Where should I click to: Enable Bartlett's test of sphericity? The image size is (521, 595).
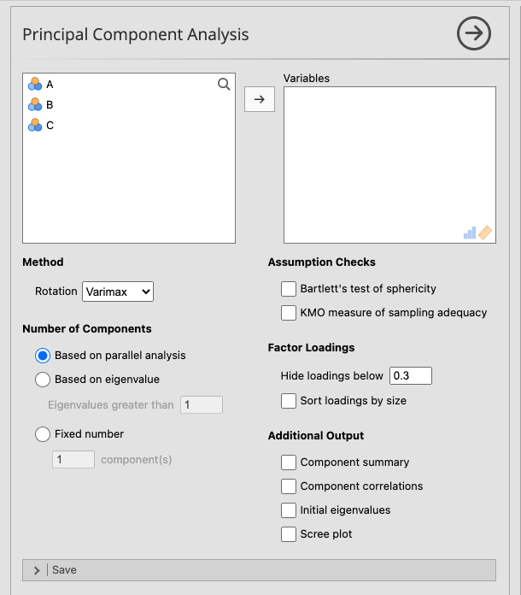coord(289,289)
